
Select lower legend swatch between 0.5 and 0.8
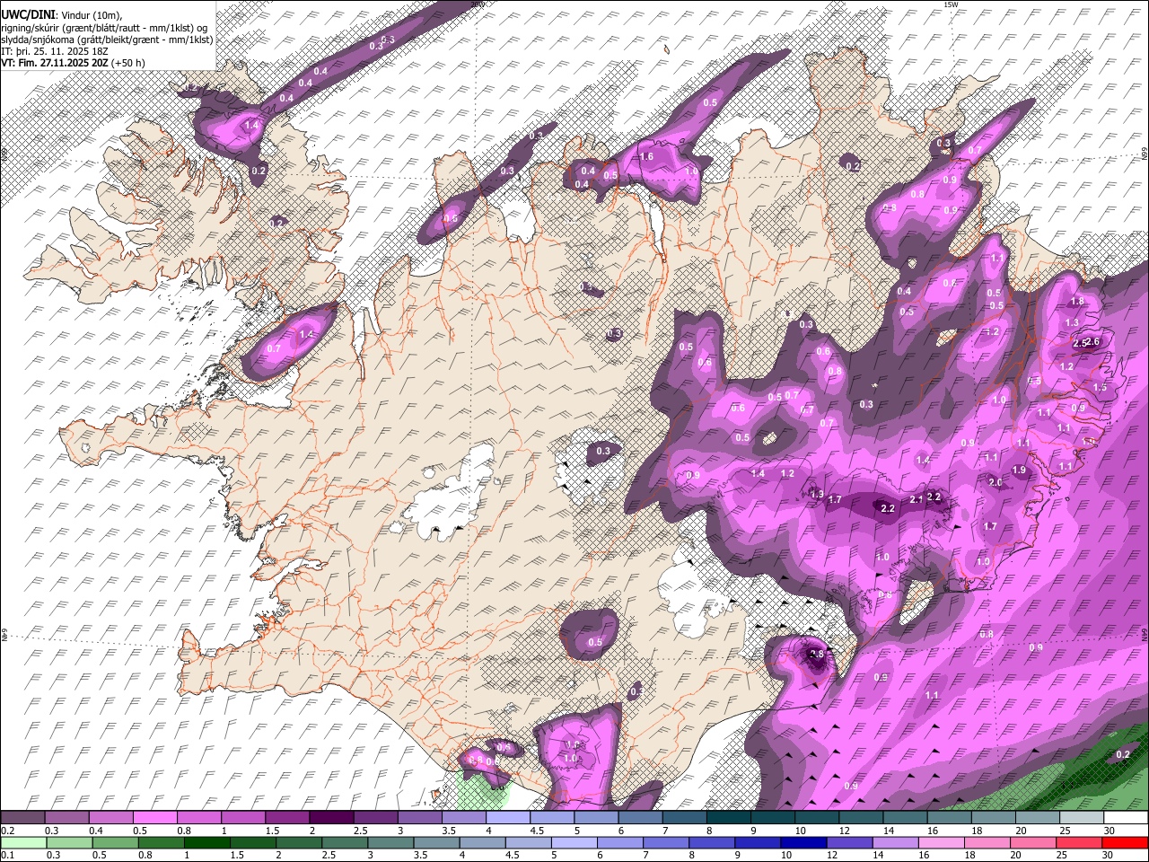(115, 842)
